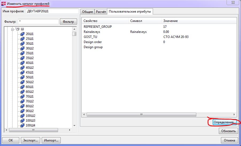241x146 pixels.
Task: Click the blue profile icon beside 50Ш2
Action: point(22,82)
